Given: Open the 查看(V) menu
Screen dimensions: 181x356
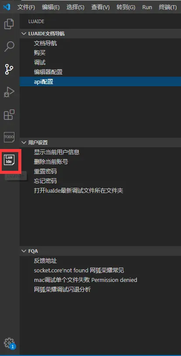Looking at the screenshot, I should click(100, 7).
